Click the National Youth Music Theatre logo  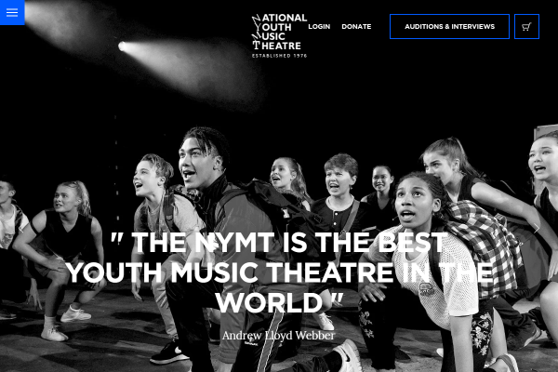(279, 35)
